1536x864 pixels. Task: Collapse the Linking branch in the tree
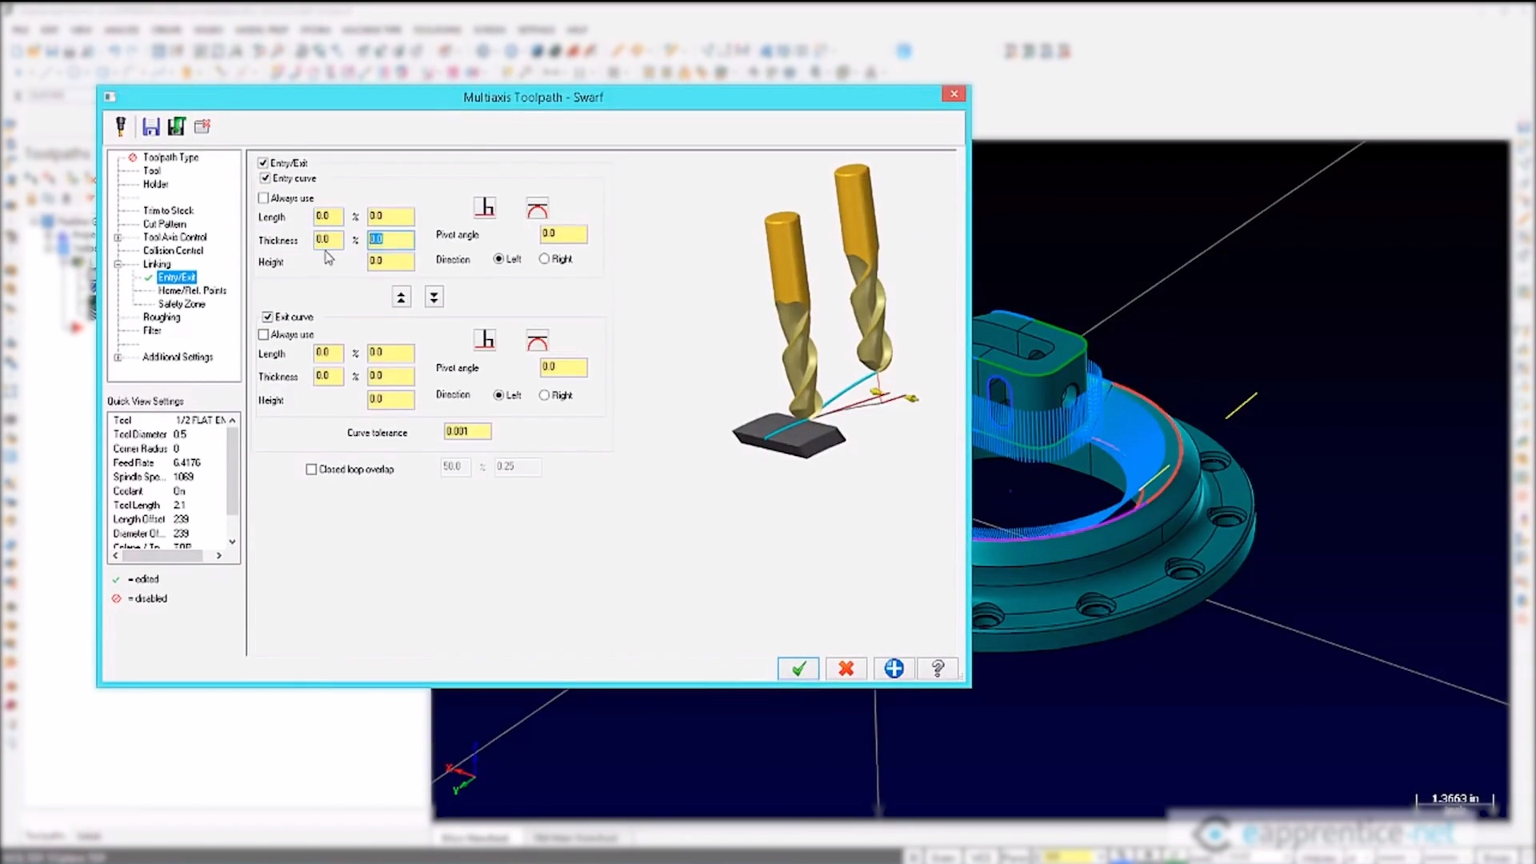tap(118, 264)
